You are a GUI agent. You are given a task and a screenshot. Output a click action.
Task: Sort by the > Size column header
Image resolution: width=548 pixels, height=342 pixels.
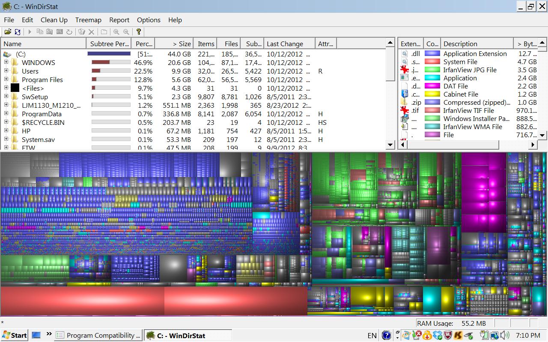pos(174,44)
